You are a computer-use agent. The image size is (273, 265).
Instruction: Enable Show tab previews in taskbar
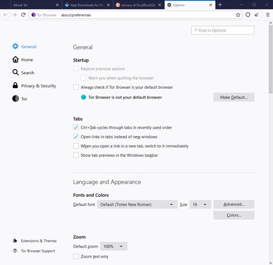[x=76, y=155]
